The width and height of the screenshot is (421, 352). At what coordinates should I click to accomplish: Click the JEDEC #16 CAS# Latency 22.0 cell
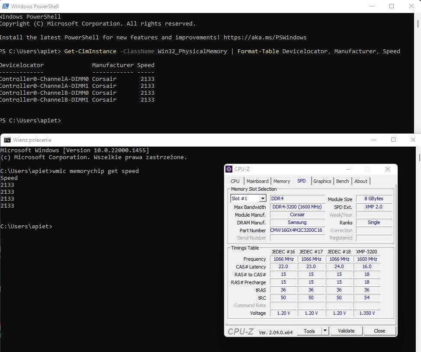pos(283,267)
